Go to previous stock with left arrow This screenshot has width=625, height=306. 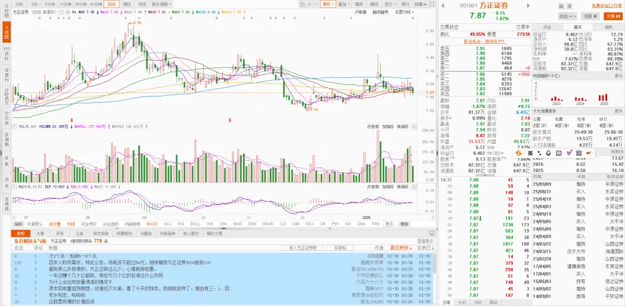(x=443, y=6)
